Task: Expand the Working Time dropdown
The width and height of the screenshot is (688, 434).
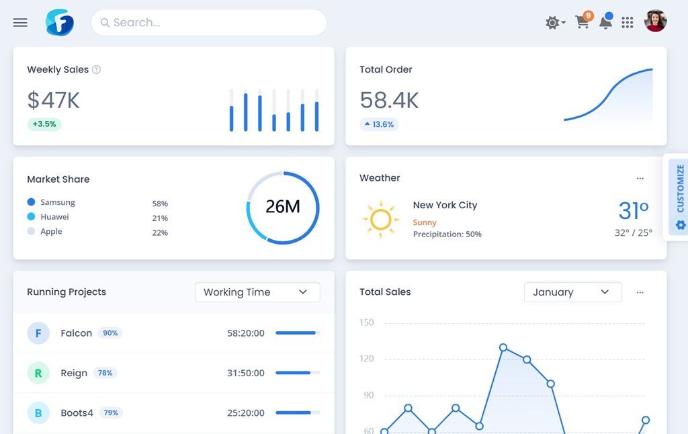Action: [257, 292]
